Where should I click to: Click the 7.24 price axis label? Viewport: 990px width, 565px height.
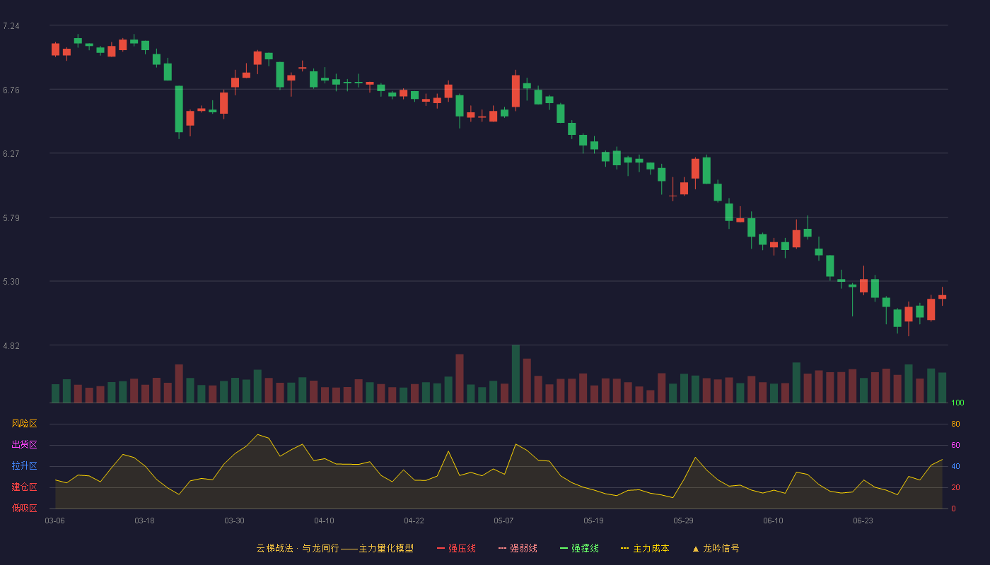click(11, 26)
